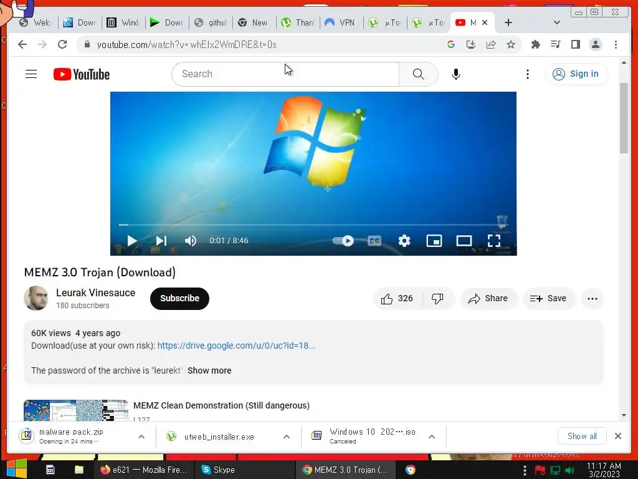Play the video
Image resolution: width=638 pixels, height=479 pixels.
132,241
